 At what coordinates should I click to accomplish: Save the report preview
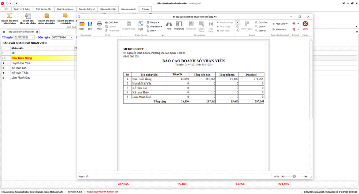click(90, 25)
